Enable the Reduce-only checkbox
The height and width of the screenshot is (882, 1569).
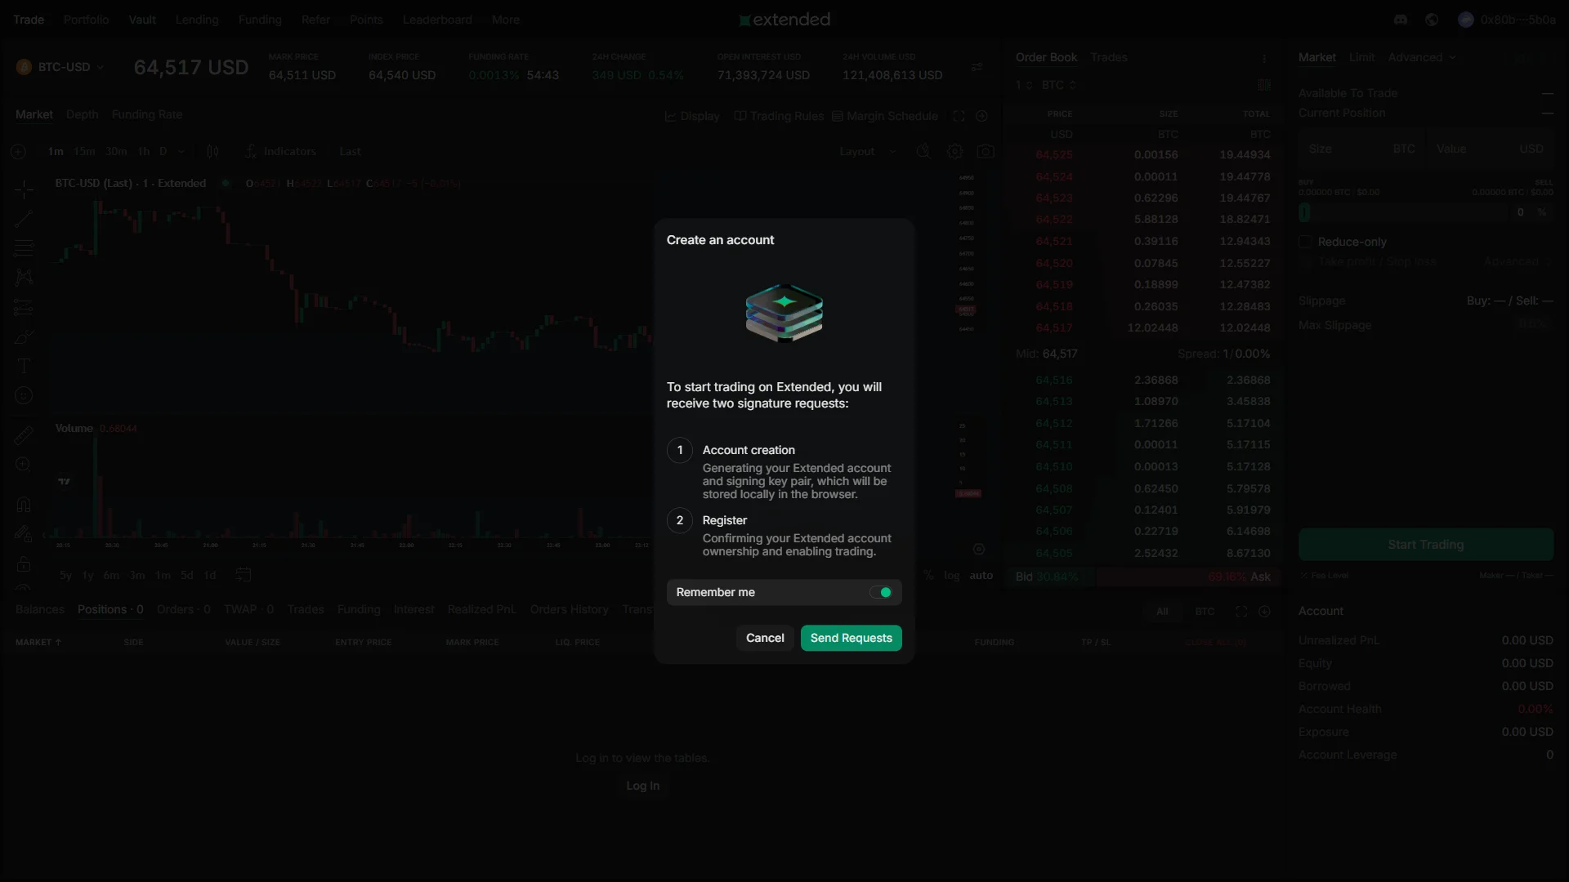click(1306, 242)
